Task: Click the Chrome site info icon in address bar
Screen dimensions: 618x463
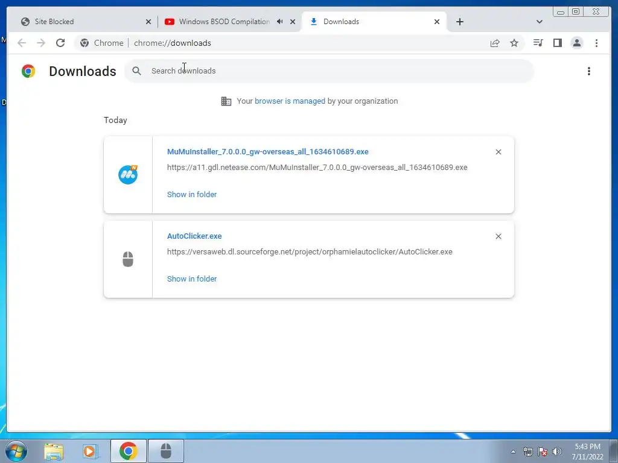Action: pos(84,43)
